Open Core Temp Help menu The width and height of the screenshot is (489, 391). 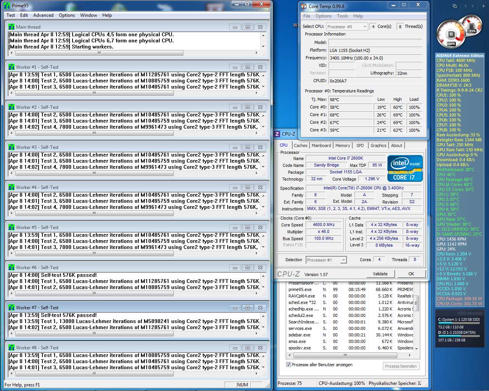click(358, 16)
